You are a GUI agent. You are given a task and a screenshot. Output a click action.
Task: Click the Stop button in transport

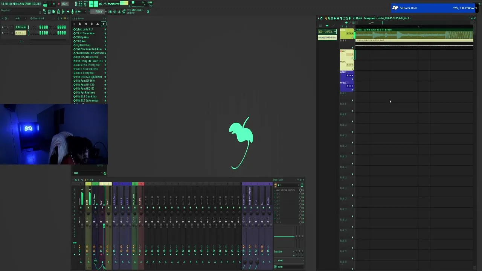pyautogui.click(x=54, y=4)
